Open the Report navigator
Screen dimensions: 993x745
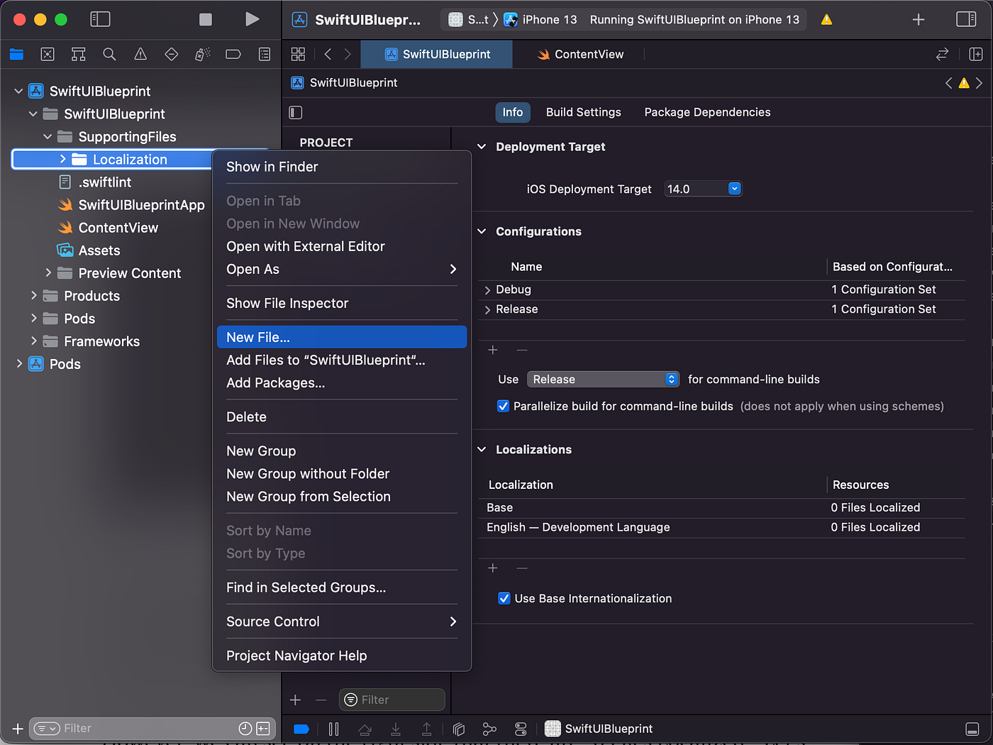click(x=265, y=54)
